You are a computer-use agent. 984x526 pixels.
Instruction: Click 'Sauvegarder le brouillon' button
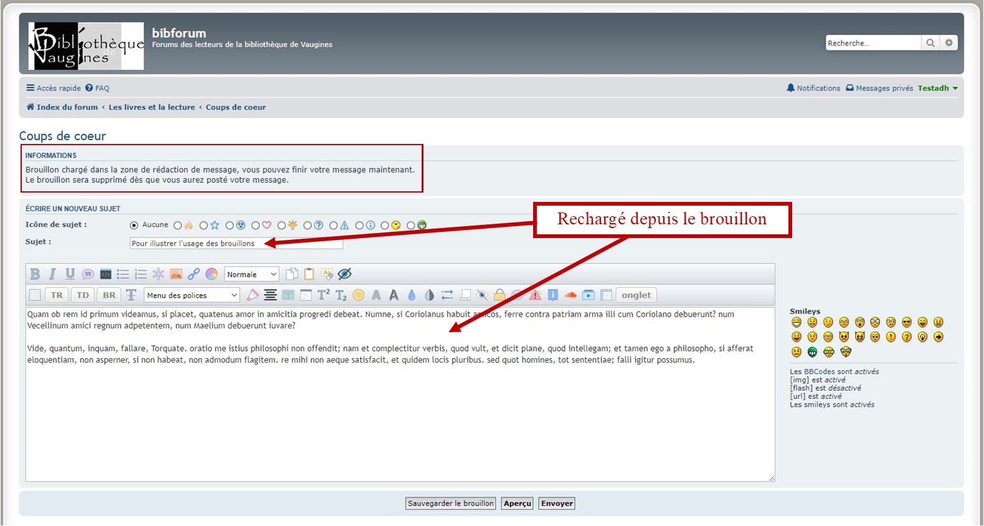[450, 504]
